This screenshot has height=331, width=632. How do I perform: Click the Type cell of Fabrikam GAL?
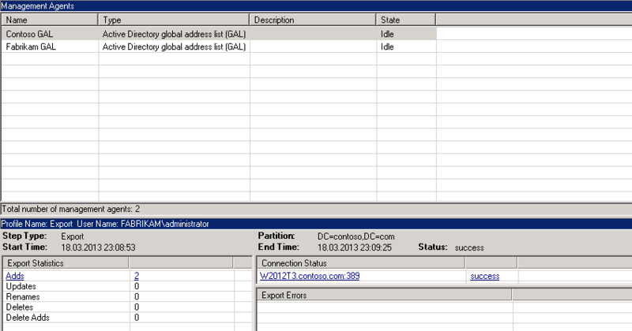pyautogui.click(x=174, y=46)
